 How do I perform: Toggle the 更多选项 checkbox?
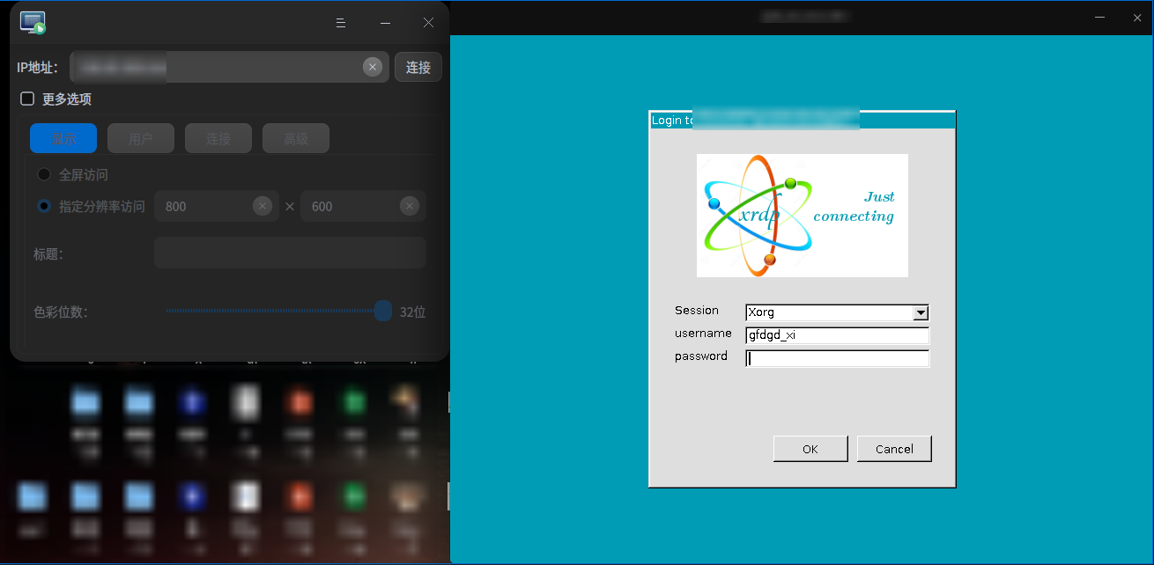tap(27, 99)
